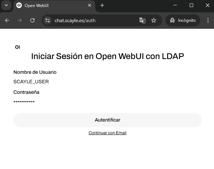214x169 pixels.
Task: Close the Open WebUI tab
Action: tap(90, 5)
